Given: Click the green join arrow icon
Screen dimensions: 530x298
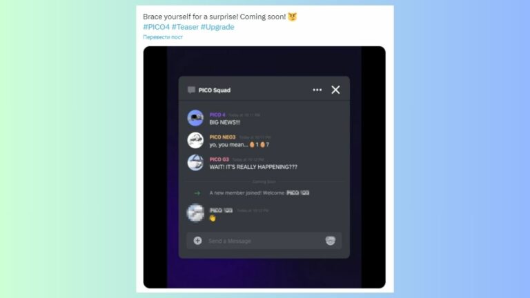Looking at the screenshot, I should 197,193.
